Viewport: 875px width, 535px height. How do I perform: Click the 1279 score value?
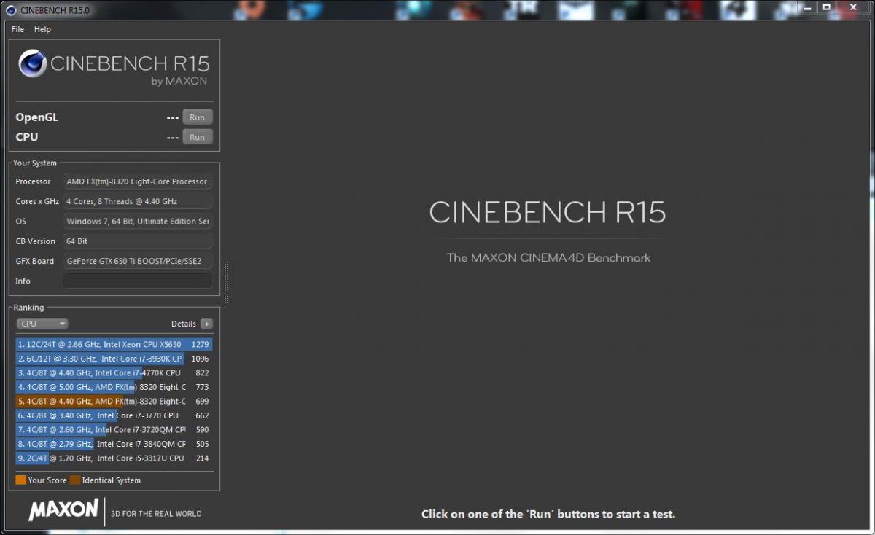(x=200, y=344)
